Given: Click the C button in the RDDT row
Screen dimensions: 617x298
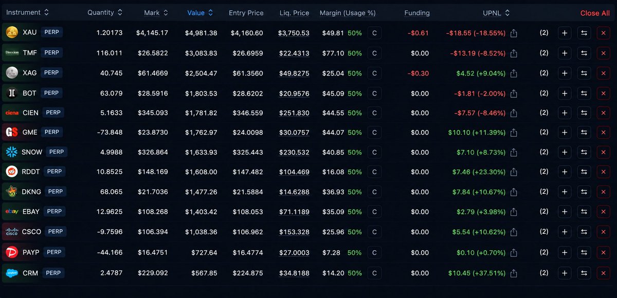Looking at the screenshot, I should pyautogui.click(x=374, y=172).
